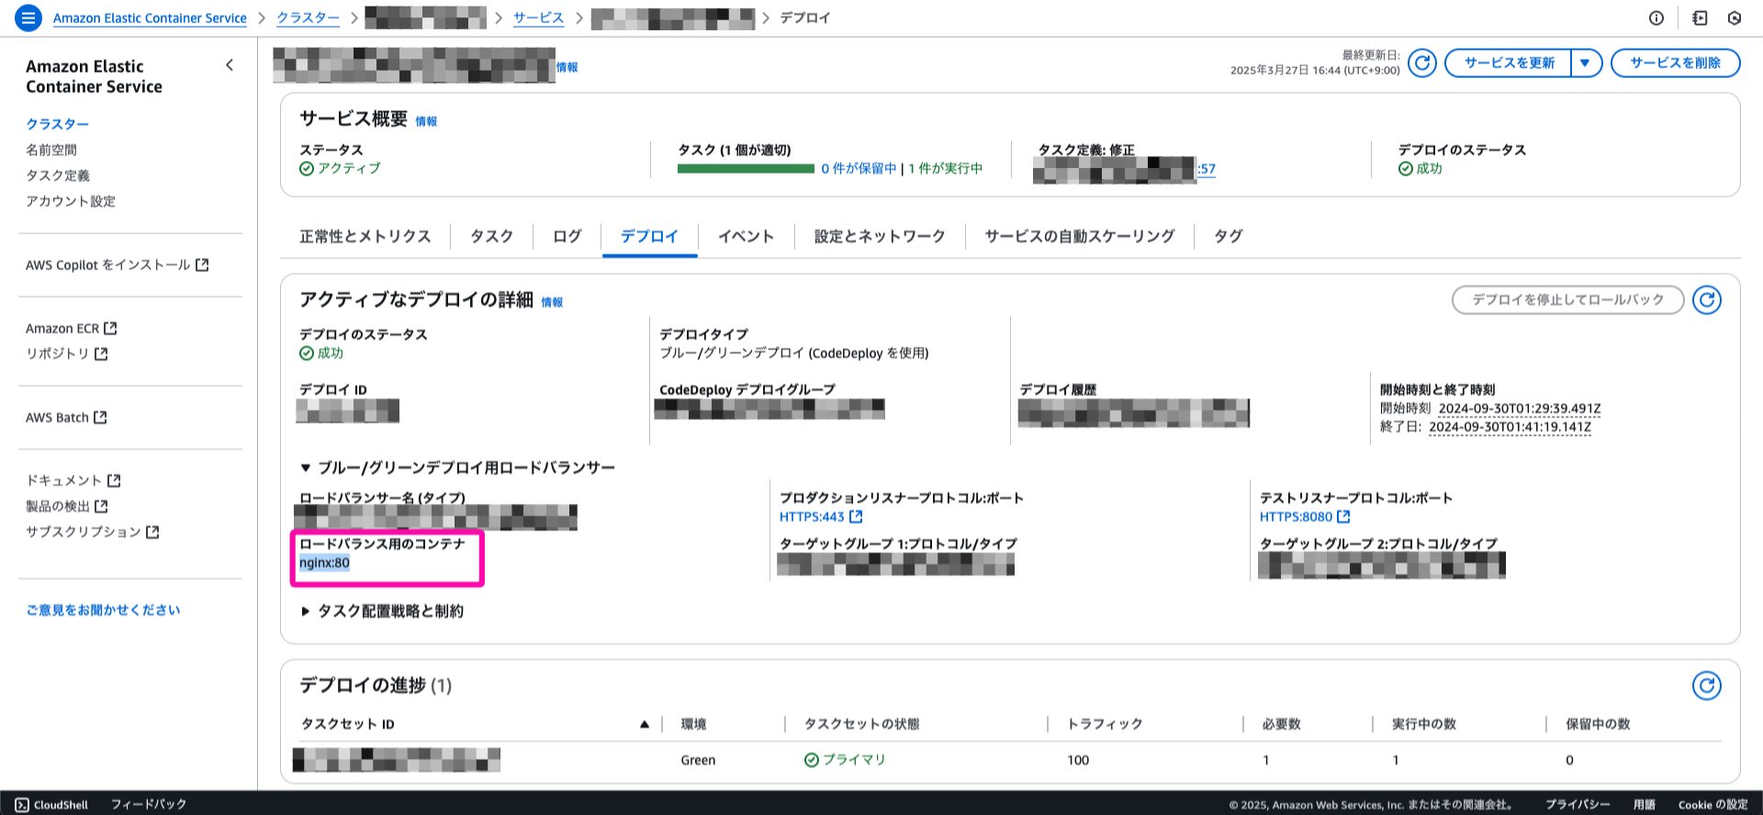Open Amazon Elastic Container Service breadcrumb
This screenshot has height=815, width=1763.
[x=150, y=18]
